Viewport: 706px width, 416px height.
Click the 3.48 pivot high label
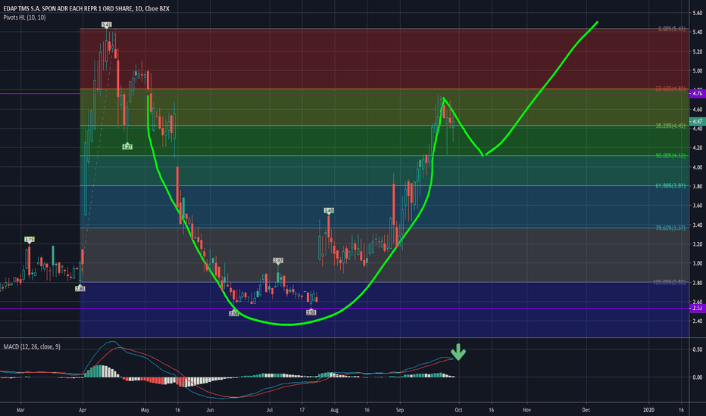click(x=329, y=210)
